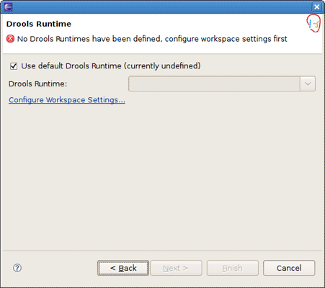Viewport: 325px width, 288px height.
Task: Click the Finish button
Action: [x=233, y=268]
